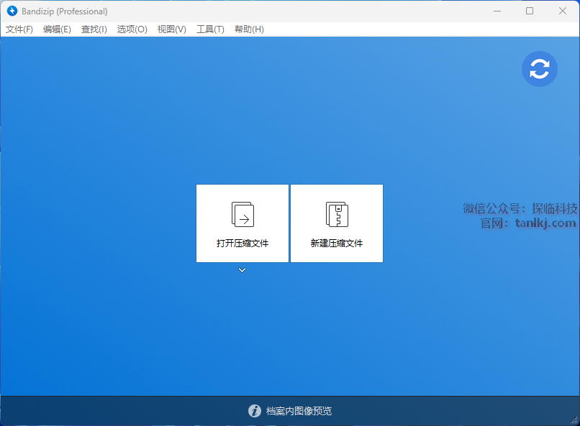This screenshot has width=580, height=426.
Task: Open the 查找(I) menu
Action: (x=94, y=29)
